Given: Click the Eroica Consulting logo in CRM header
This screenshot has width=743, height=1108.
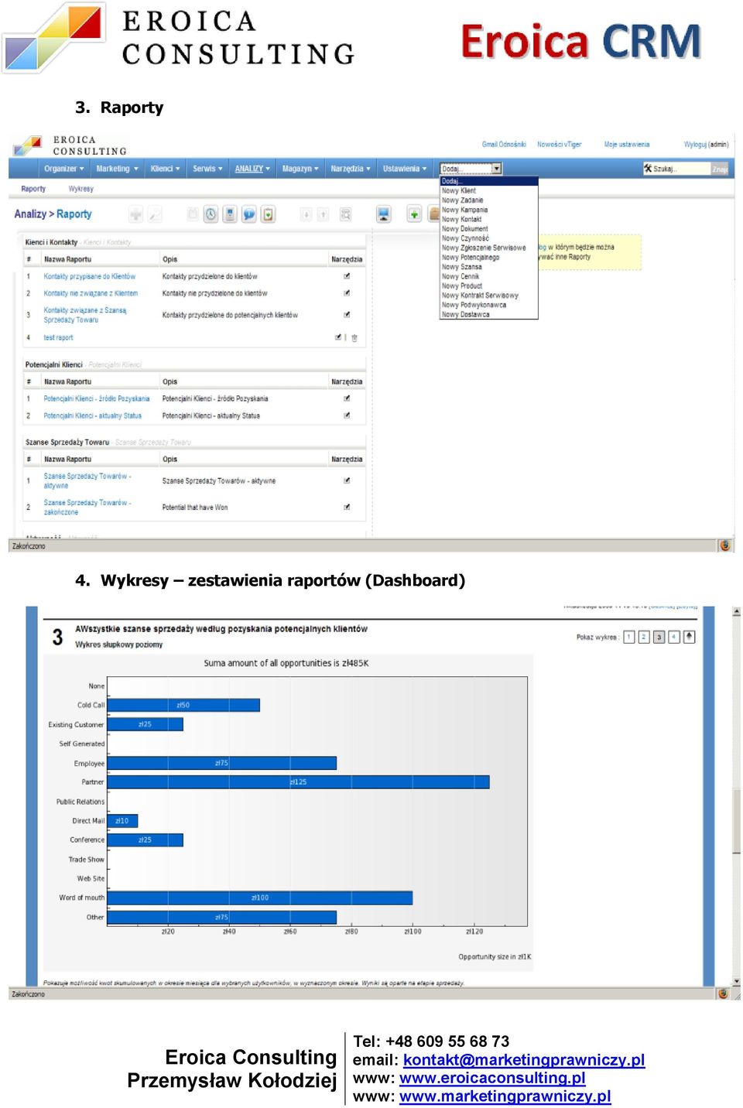Looking at the screenshot, I should pos(70,145).
